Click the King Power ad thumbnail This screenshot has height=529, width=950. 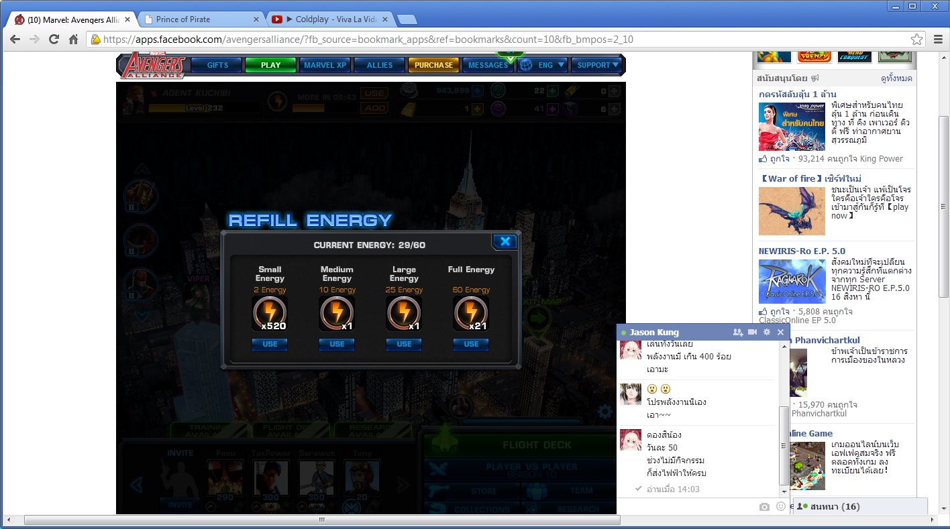792,126
